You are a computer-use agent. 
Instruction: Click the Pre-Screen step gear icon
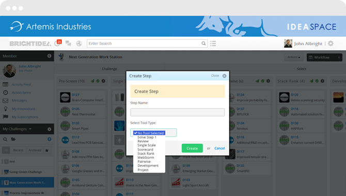[x=103, y=81]
